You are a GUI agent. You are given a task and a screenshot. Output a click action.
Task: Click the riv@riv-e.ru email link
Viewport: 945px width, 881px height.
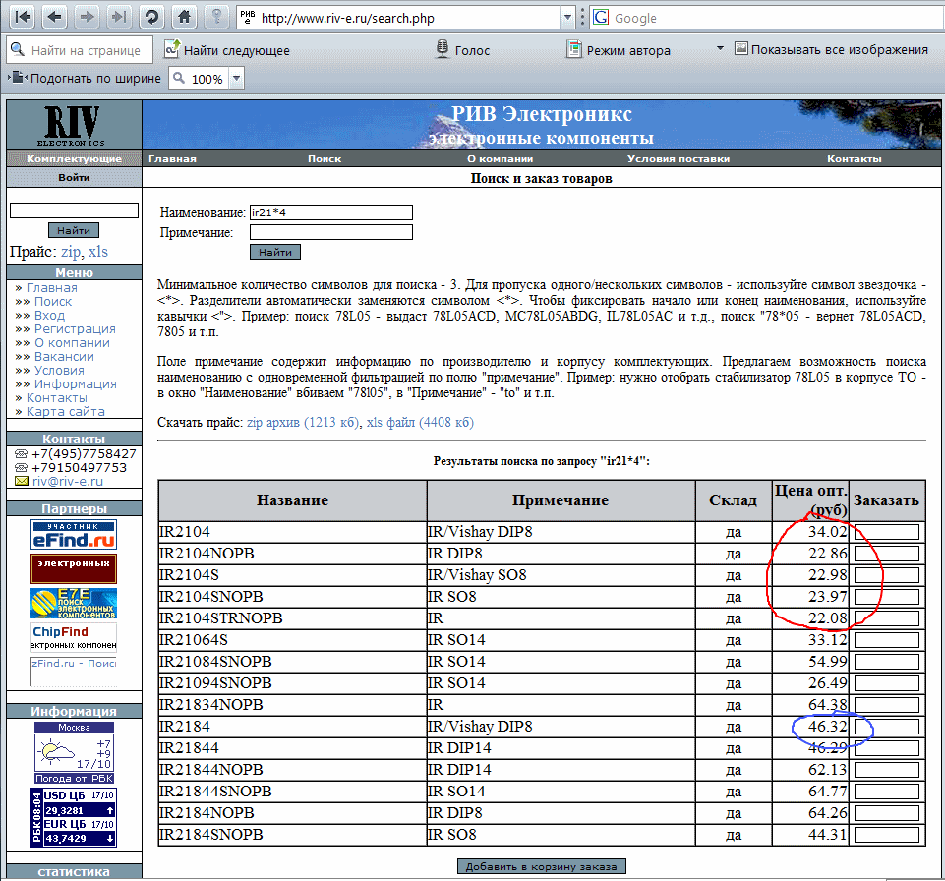(68, 482)
